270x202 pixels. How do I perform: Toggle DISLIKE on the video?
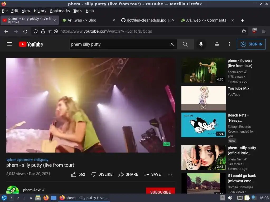(102, 174)
